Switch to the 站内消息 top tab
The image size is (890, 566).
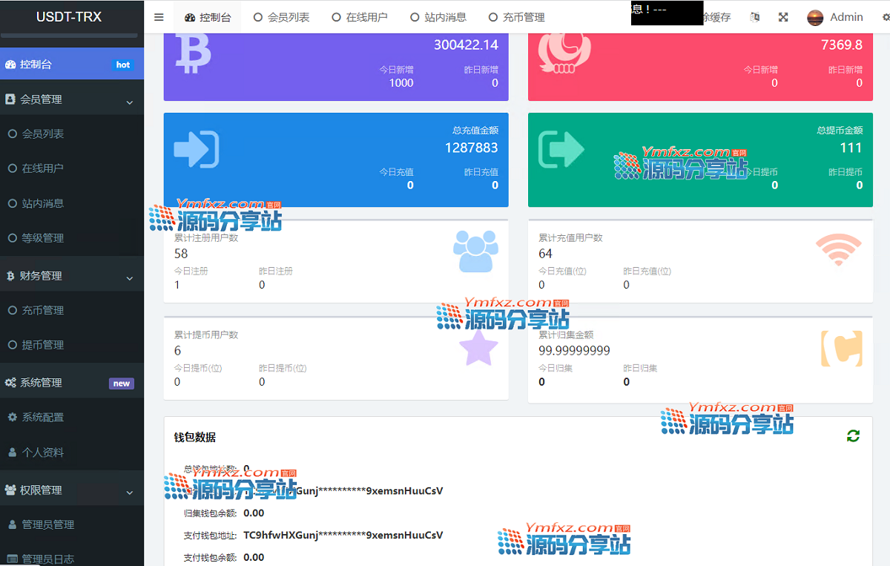point(438,17)
